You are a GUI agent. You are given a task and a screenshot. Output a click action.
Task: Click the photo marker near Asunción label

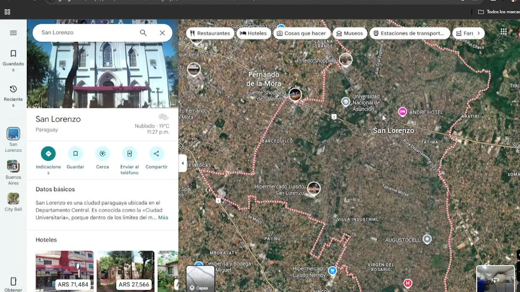coord(194,69)
